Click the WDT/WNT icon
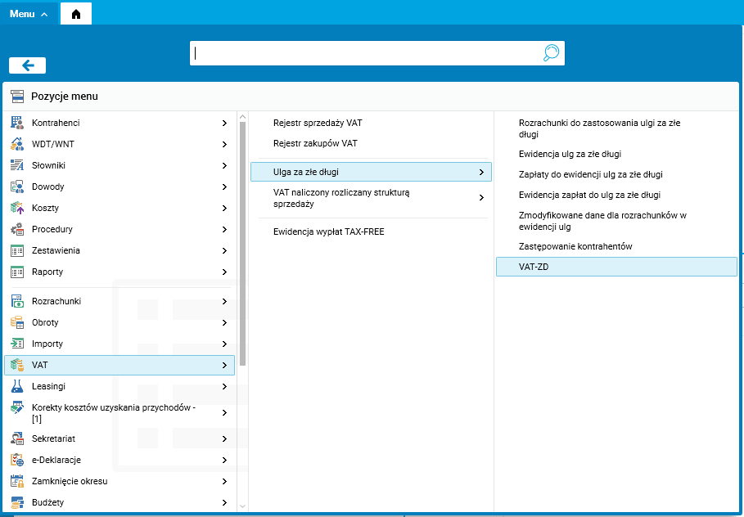This screenshot has width=744, height=517. click(17, 144)
